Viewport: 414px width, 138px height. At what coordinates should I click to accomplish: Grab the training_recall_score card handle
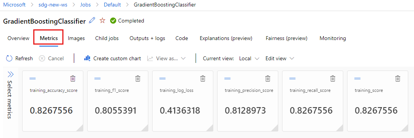pyautogui.click(x=292, y=79)
